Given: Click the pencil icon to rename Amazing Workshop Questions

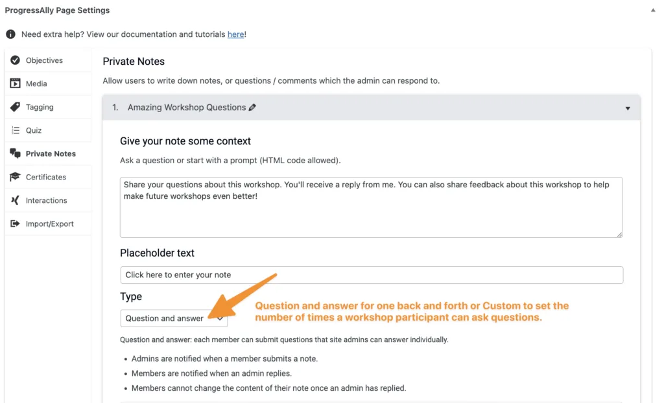Looking at the screenshot, I should [252, 108].
